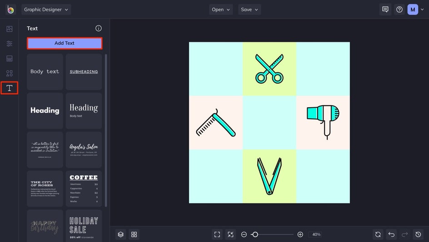Choose the COFFEE menu text preset
The width and height of the screenshot is (429, 242).
pos(84,189)
